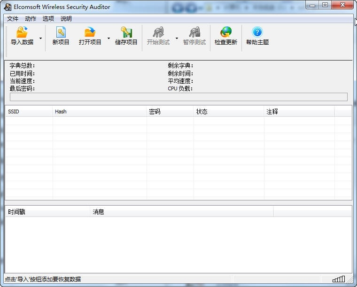Screen dimensions: 357x287
Task: Click the toolbar grip handle
Action: (x=6, y=41)
